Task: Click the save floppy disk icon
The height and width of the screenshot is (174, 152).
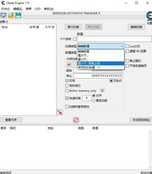Action: point(18,15)
